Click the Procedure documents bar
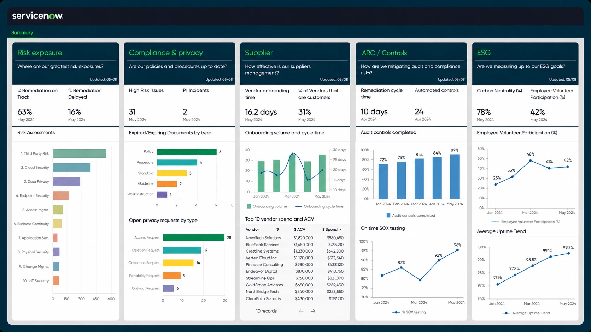 click(177, 162)
